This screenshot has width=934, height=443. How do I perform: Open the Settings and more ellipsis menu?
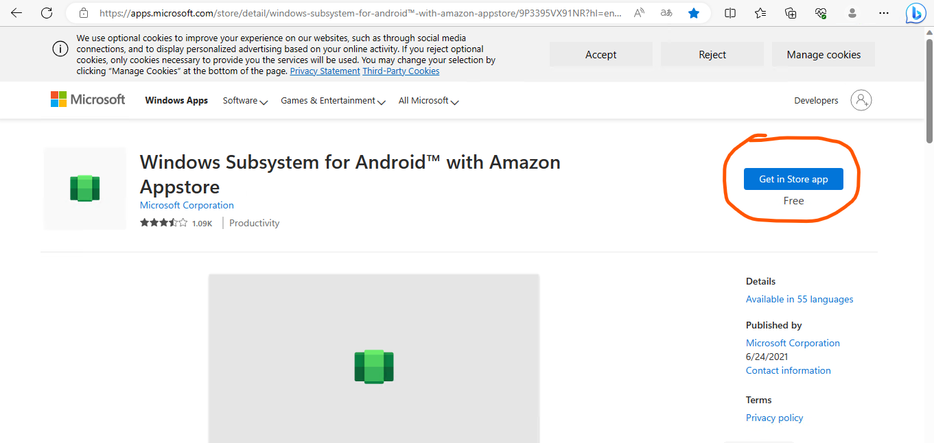(x=885, y=13)
